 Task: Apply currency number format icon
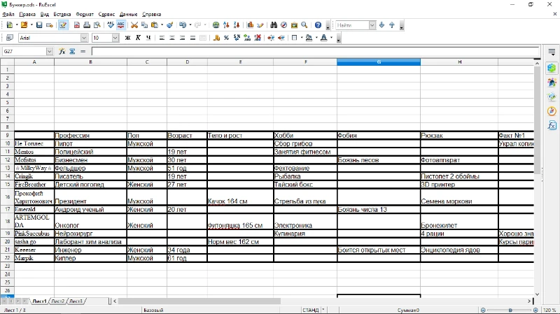coord(216,38)
